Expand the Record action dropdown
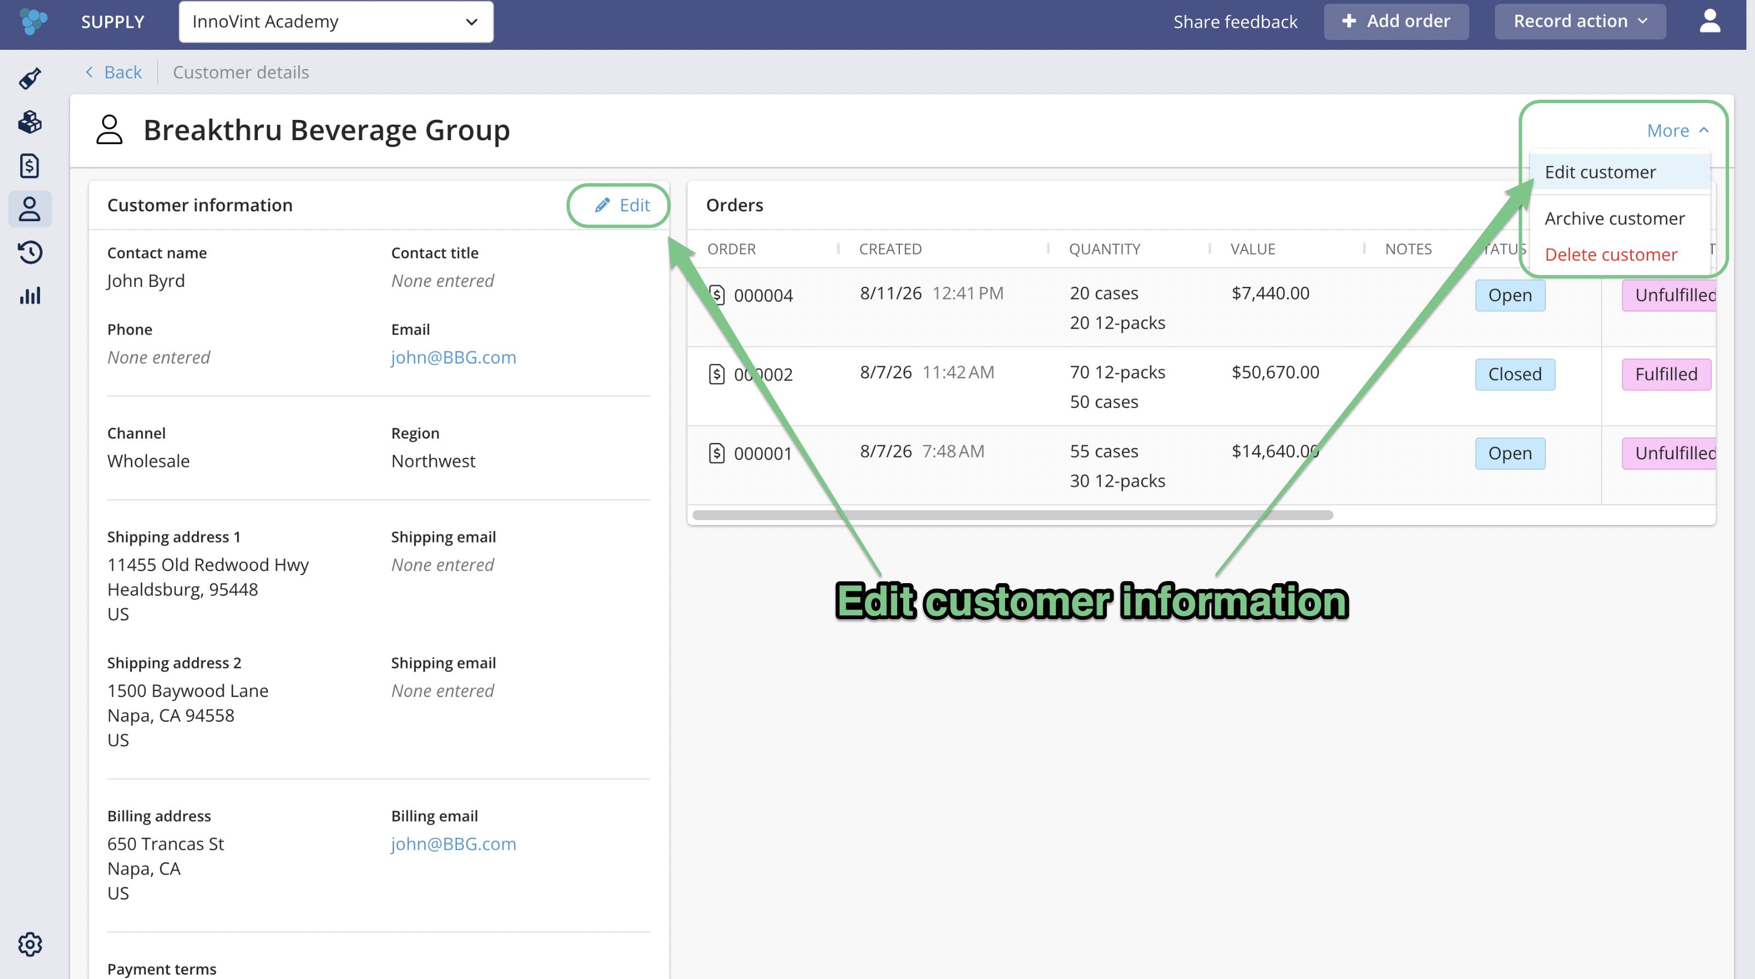The width and height of the screenshot is (1755, 979). point(1580,21)
